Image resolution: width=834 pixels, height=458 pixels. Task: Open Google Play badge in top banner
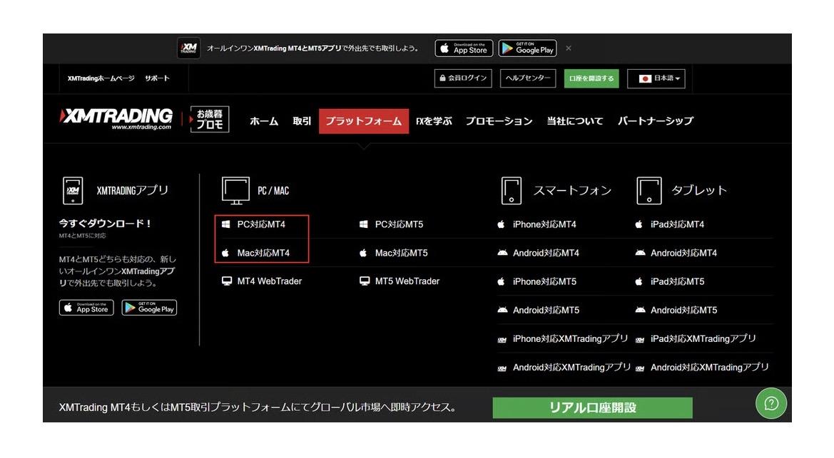(x=527, y=48)
